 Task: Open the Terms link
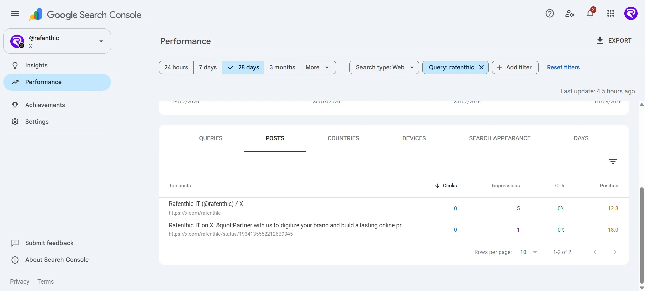pyautogui.click(x=45, y=282)
